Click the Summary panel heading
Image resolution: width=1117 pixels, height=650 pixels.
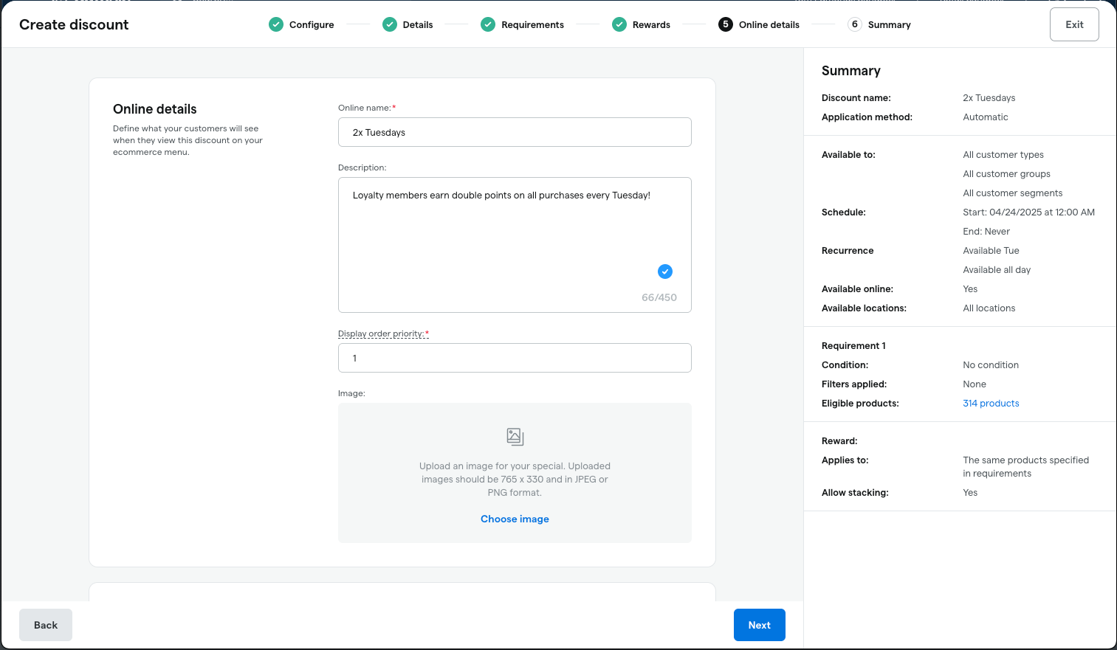[851, 71]
